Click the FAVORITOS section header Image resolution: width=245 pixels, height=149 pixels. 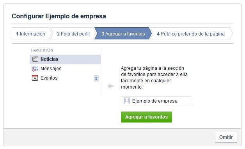tap(42, 50)
